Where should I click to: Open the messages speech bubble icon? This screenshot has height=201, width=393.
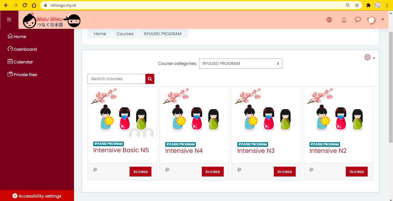358,20
